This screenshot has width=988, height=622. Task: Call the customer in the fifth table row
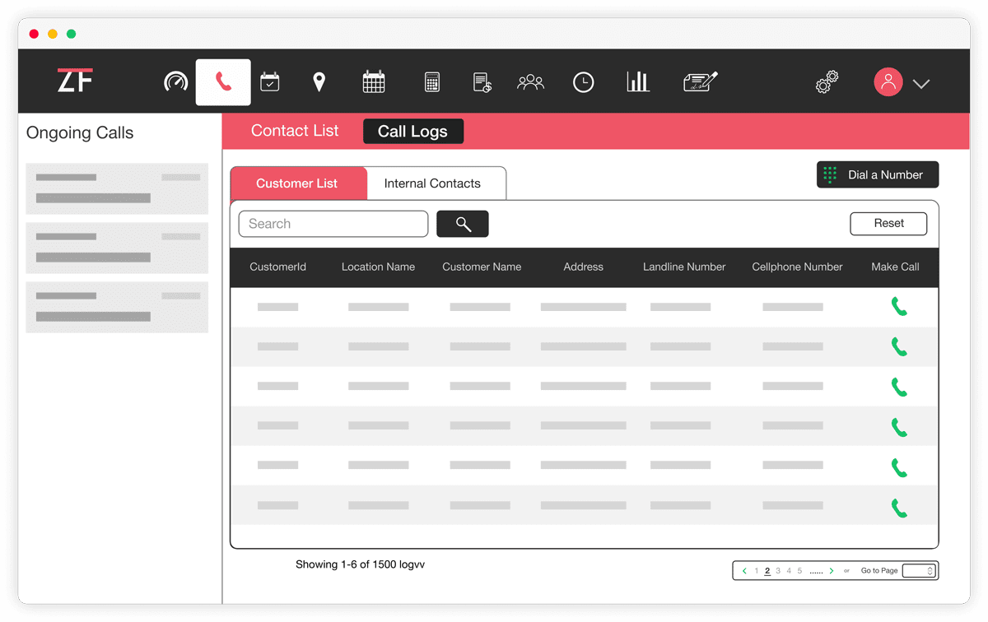pos(899,468)
